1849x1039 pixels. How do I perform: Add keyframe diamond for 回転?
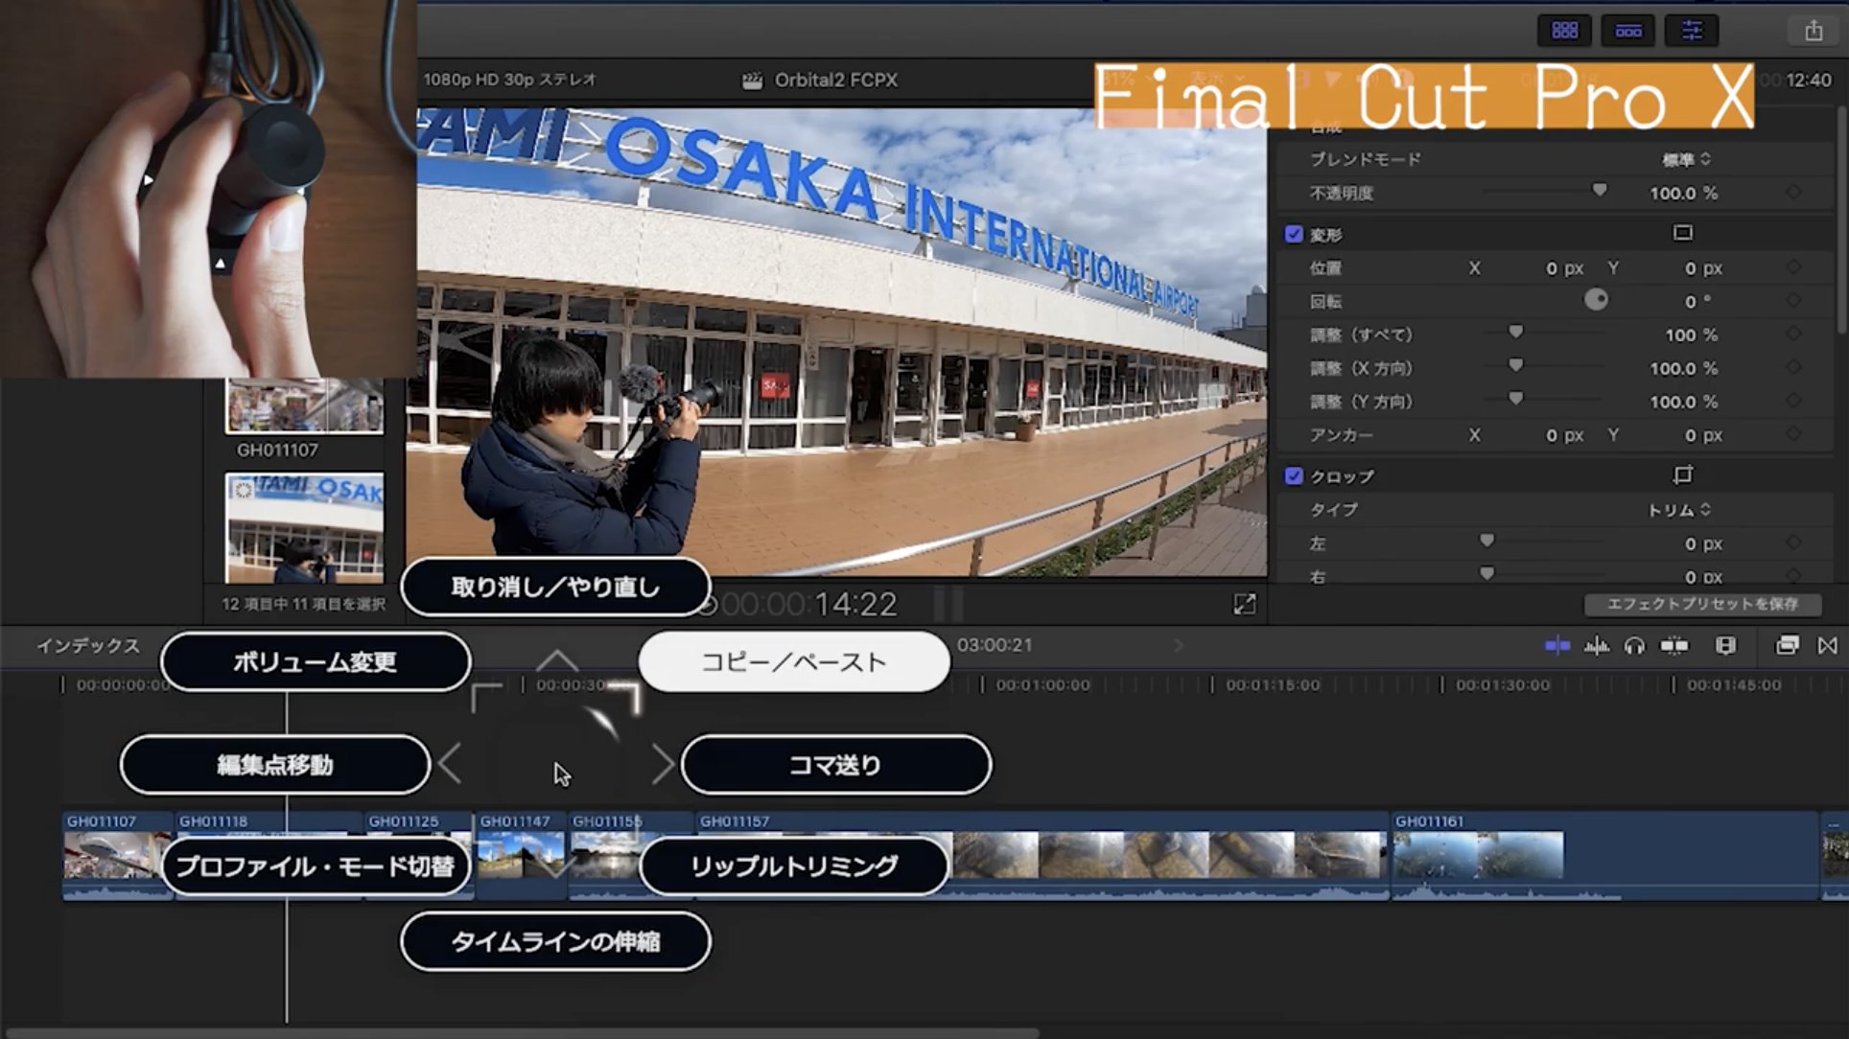[x=1793, y=301]
